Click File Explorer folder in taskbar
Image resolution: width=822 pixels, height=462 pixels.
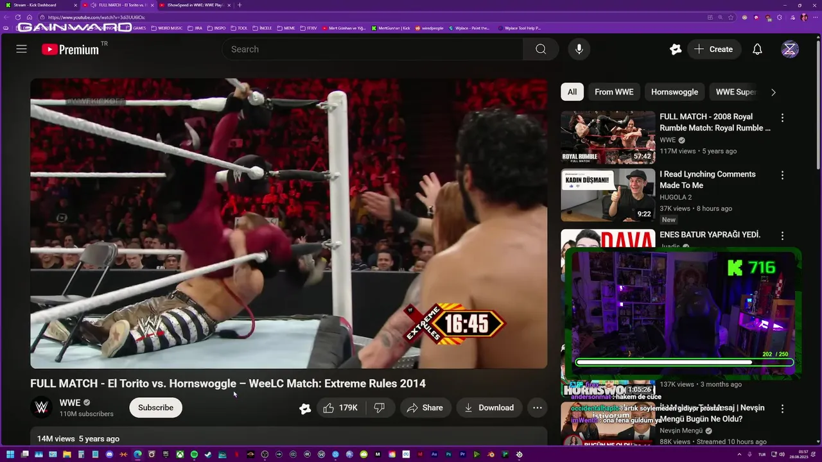pos(67,454)
